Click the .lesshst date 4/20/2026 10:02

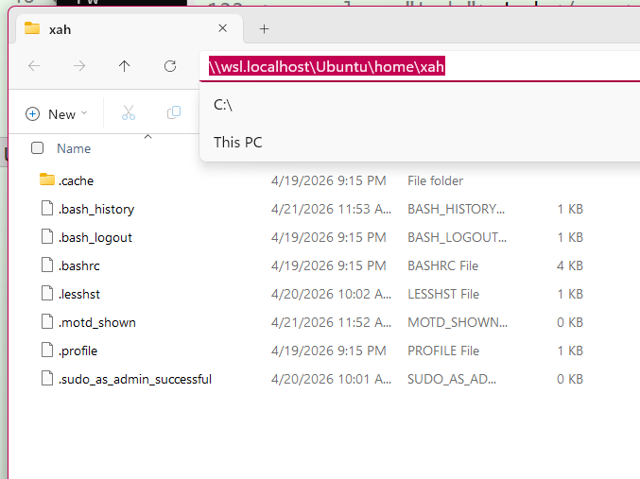[x=331, y=294]
